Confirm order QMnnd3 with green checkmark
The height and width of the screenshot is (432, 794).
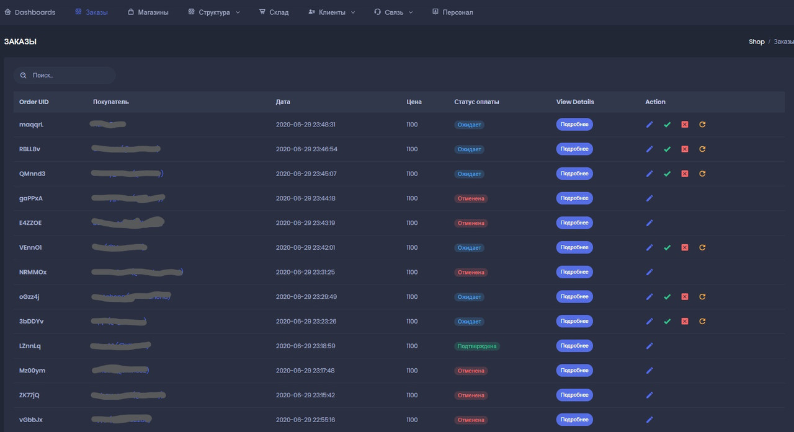tap(667, 174)
